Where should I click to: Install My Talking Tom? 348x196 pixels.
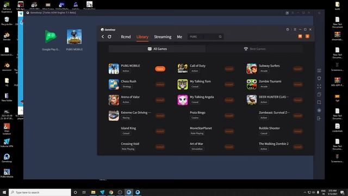(x=229, y=84)
